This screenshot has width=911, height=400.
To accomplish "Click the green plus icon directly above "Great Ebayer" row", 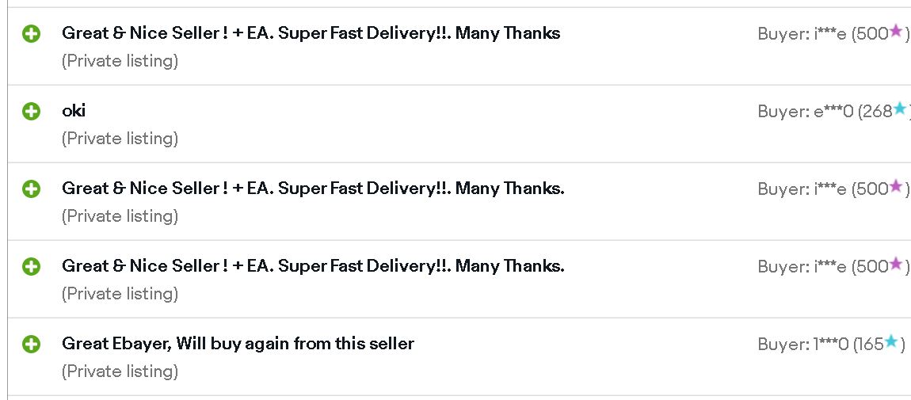I will click(x=32, y=266).
